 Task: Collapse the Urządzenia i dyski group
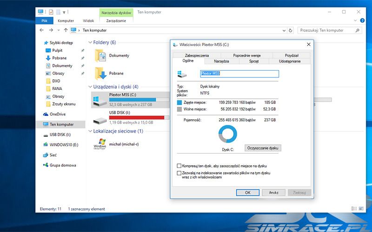click(x=90, y=87)
